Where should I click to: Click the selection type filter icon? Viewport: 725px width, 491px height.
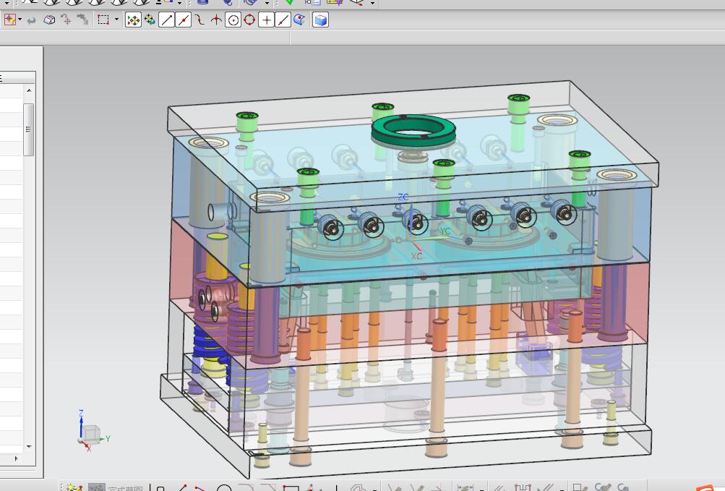(x=9, y=20)
